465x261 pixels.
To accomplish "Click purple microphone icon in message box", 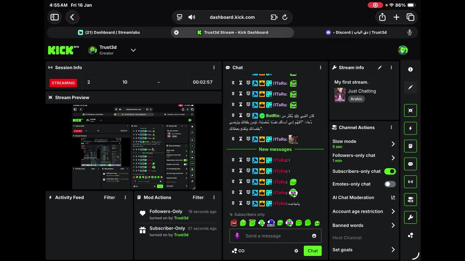I will click(237, 236).
